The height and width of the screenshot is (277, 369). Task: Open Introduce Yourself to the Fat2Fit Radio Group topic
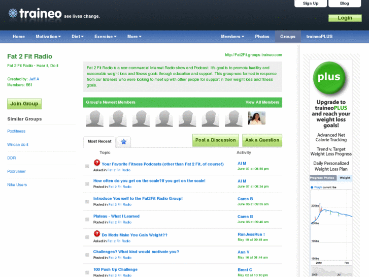(x=138, y=199)
